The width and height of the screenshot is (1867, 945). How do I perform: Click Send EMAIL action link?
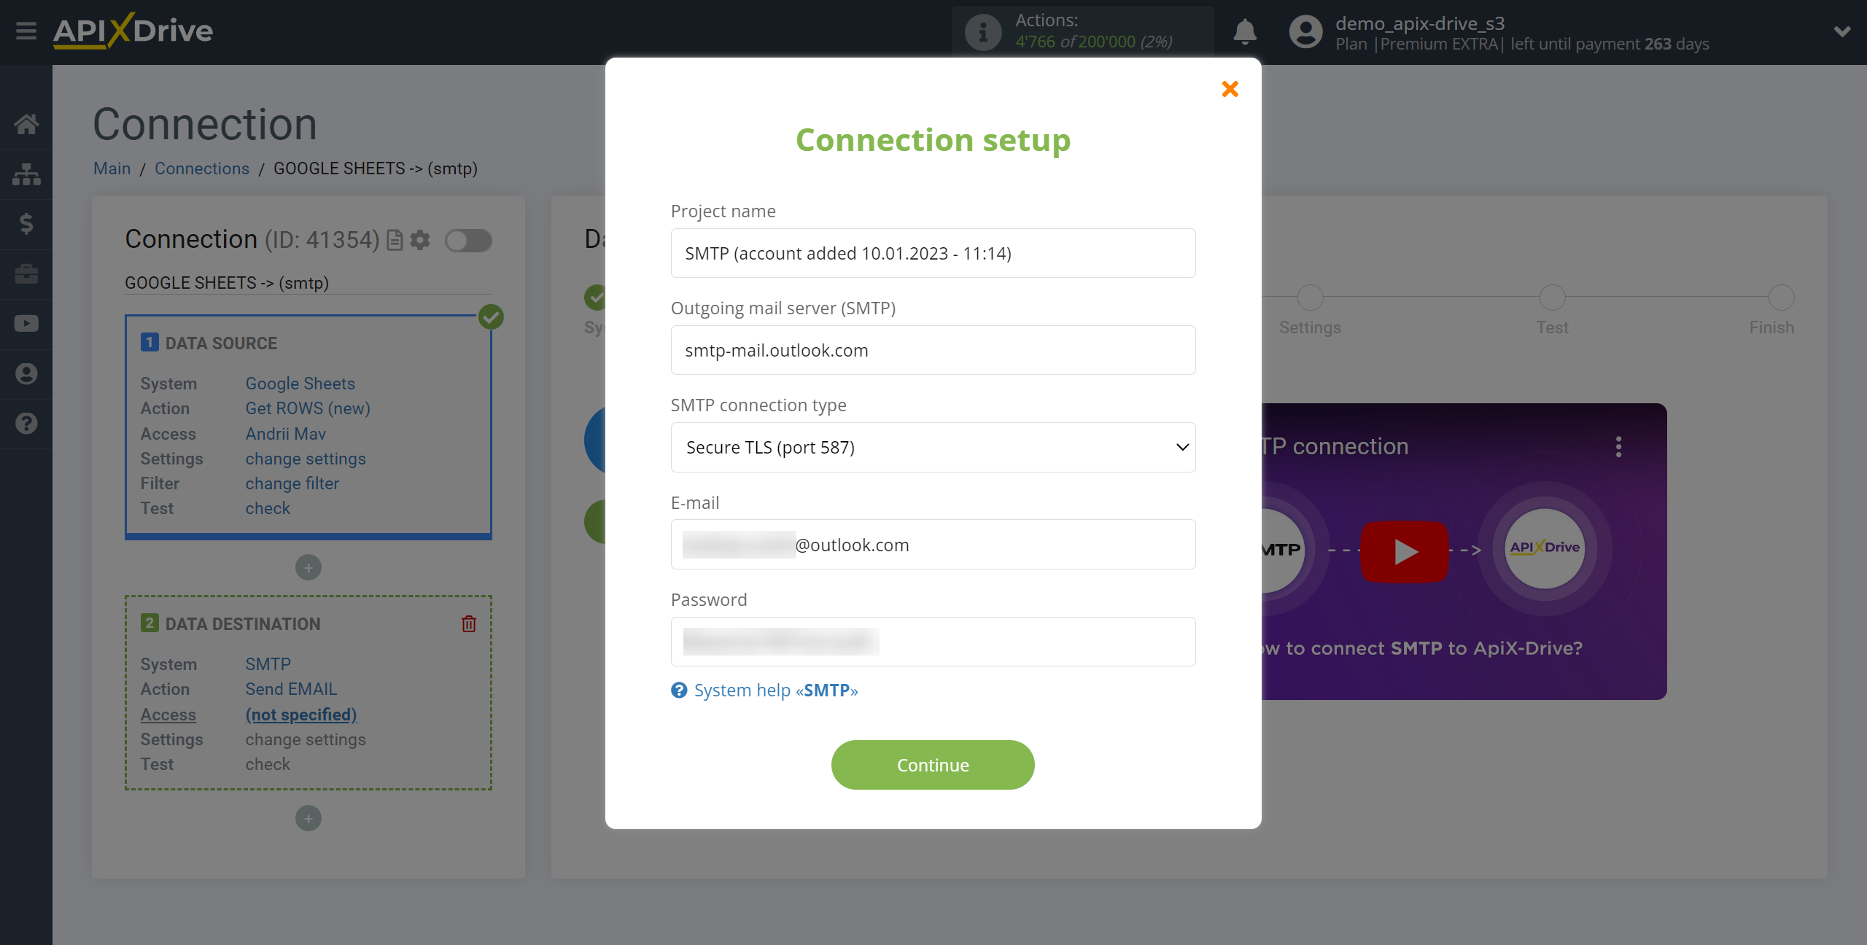pyautogui.click(x=291, y=689)
